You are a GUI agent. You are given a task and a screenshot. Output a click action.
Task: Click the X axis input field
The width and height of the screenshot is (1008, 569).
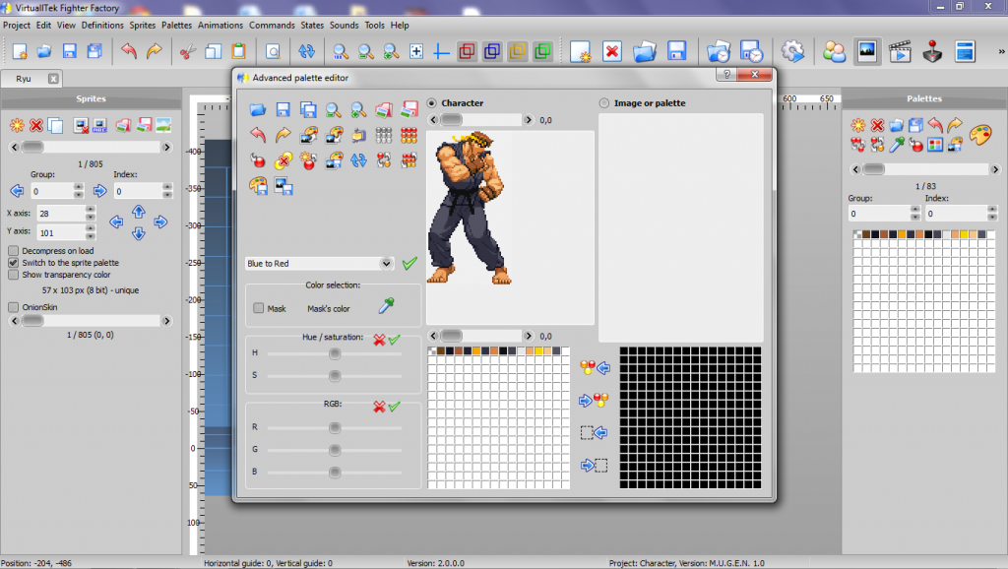(x=61, y=214)
